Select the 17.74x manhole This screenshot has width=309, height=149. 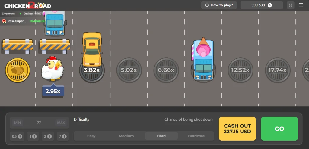coord(278,70)
